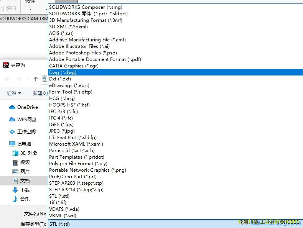Click the 新建文件夹 button
The width and height of the screenshot is (303, 228).
point(40,93)
